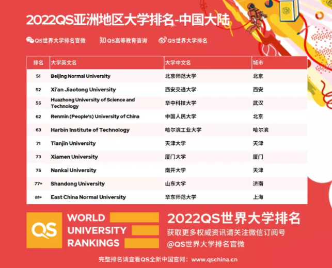Image resolution: width=332 pixels, height=268 pixels.
Task: Click the Chinese name 天津大学
Action: pyautogui.click(x=176, y=143)
